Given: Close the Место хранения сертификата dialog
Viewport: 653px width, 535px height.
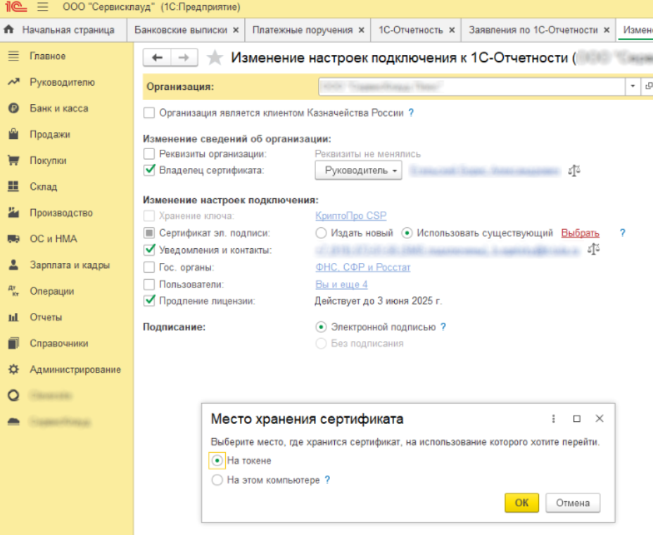Looking at the screenshot, I should point(600,418).
